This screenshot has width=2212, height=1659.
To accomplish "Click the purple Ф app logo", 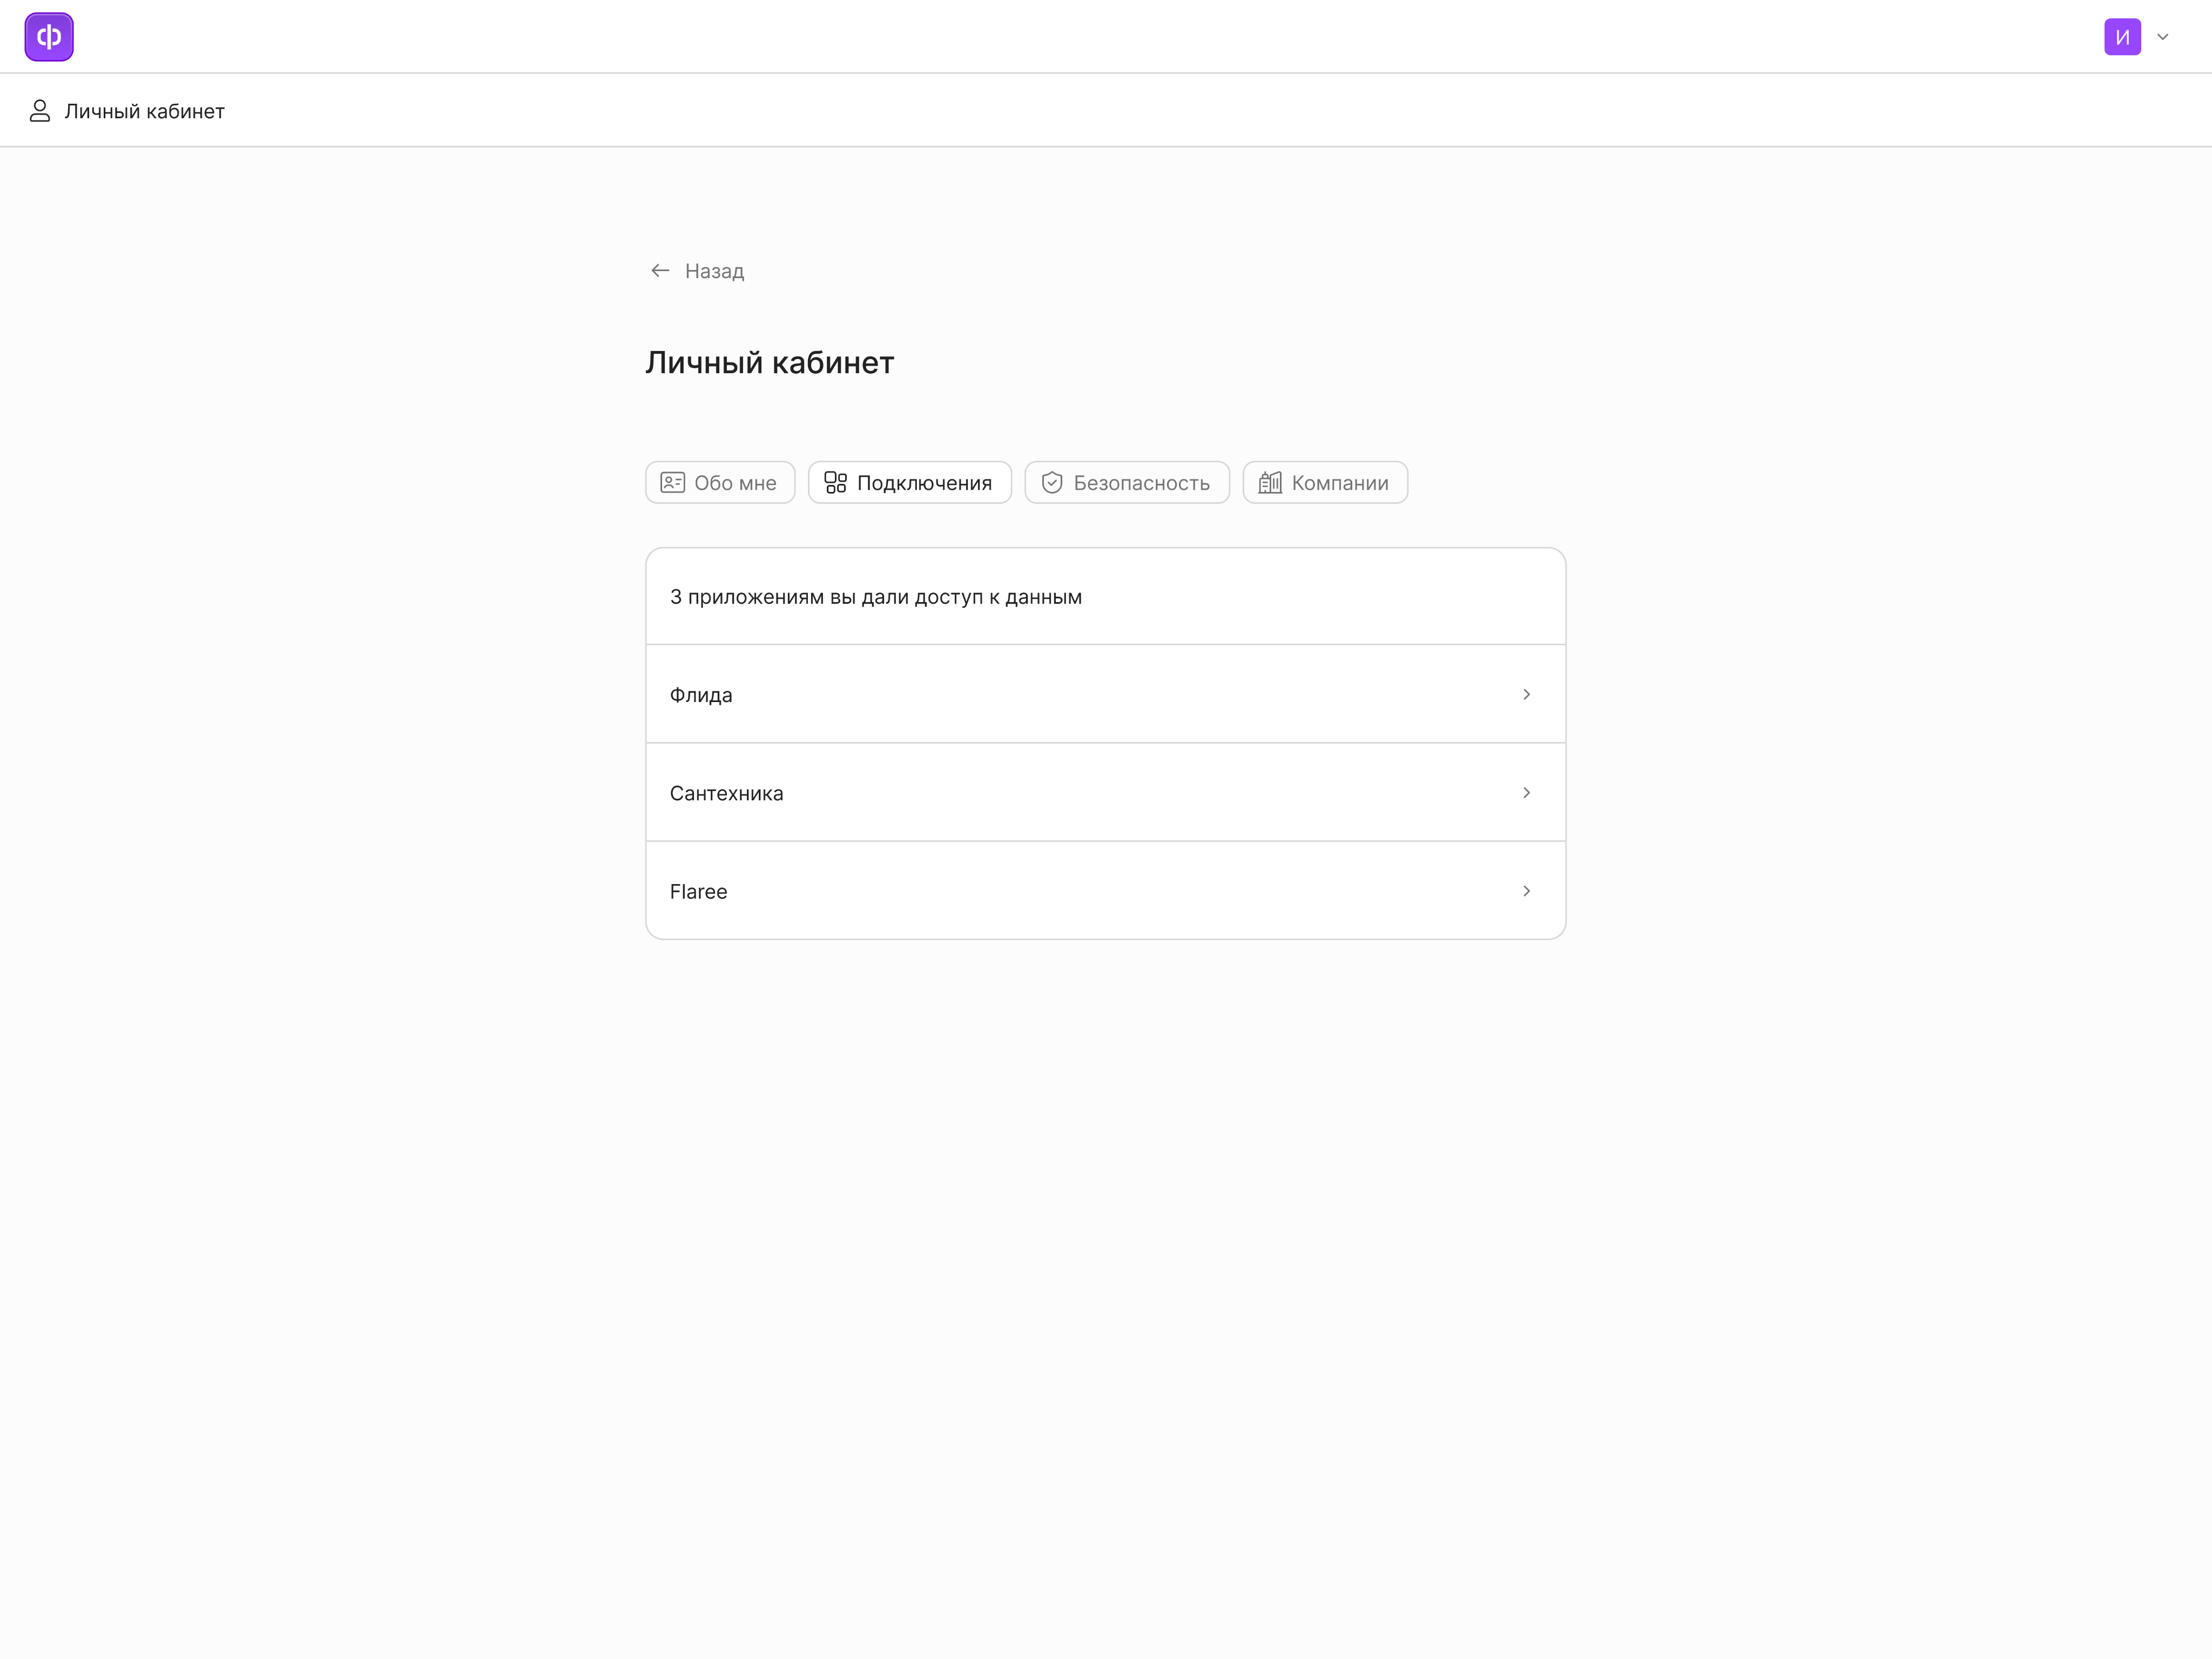I will [49, 37].
